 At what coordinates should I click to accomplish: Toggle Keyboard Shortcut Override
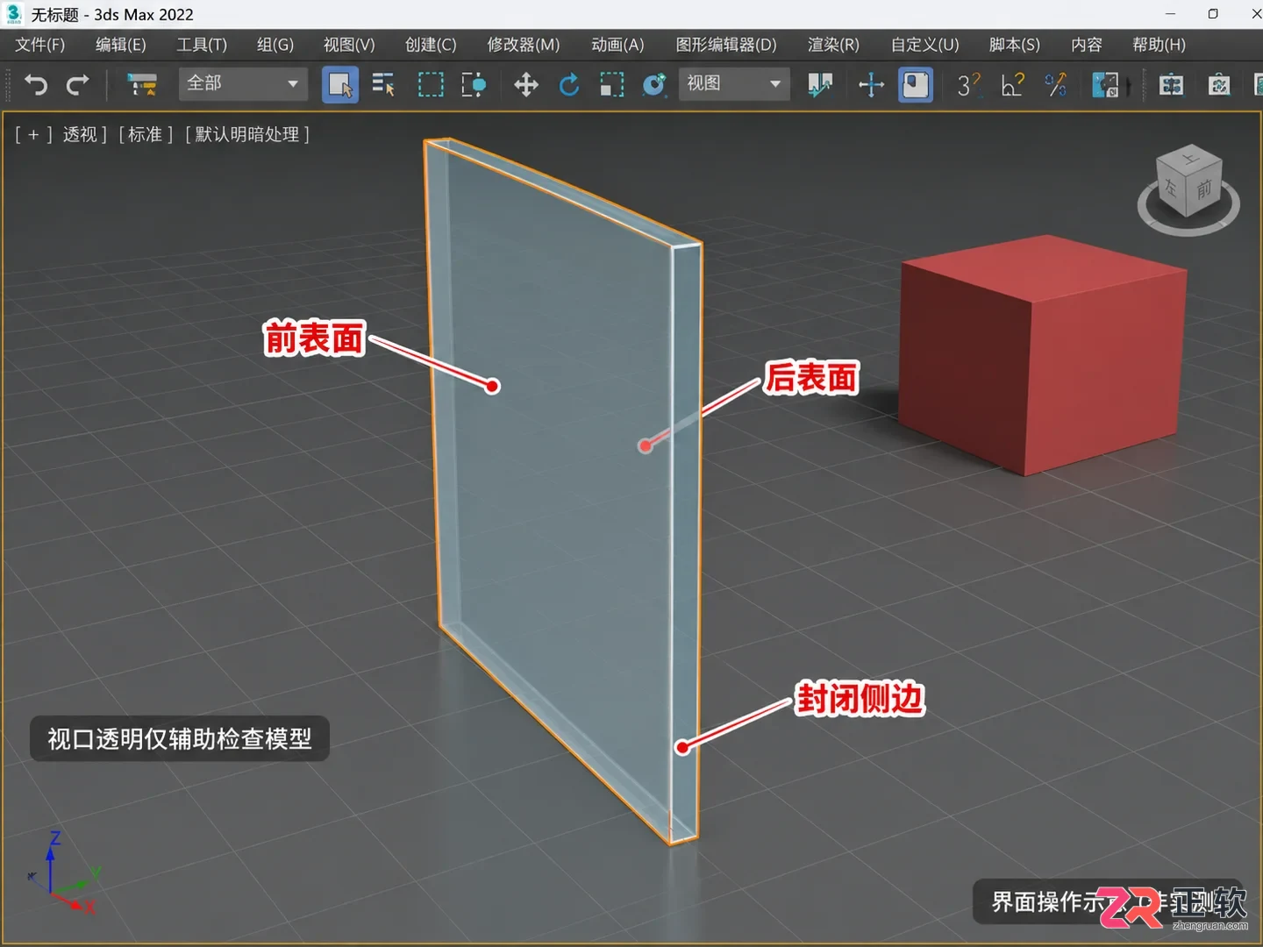916,84
